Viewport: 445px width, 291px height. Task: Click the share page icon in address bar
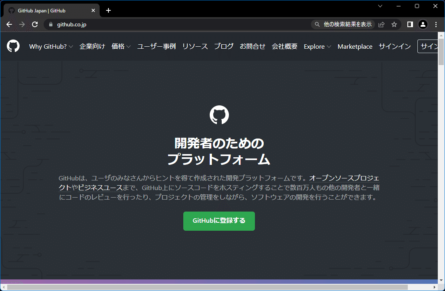pyautogui.click(x=381, y=24)
